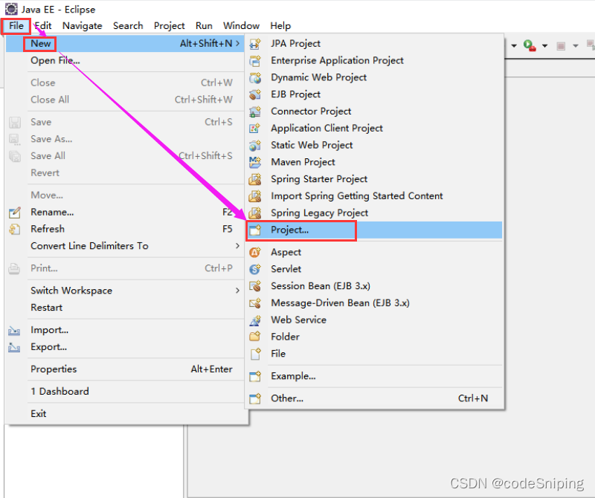Click the Web Service icon

click(x=255, y=320)
